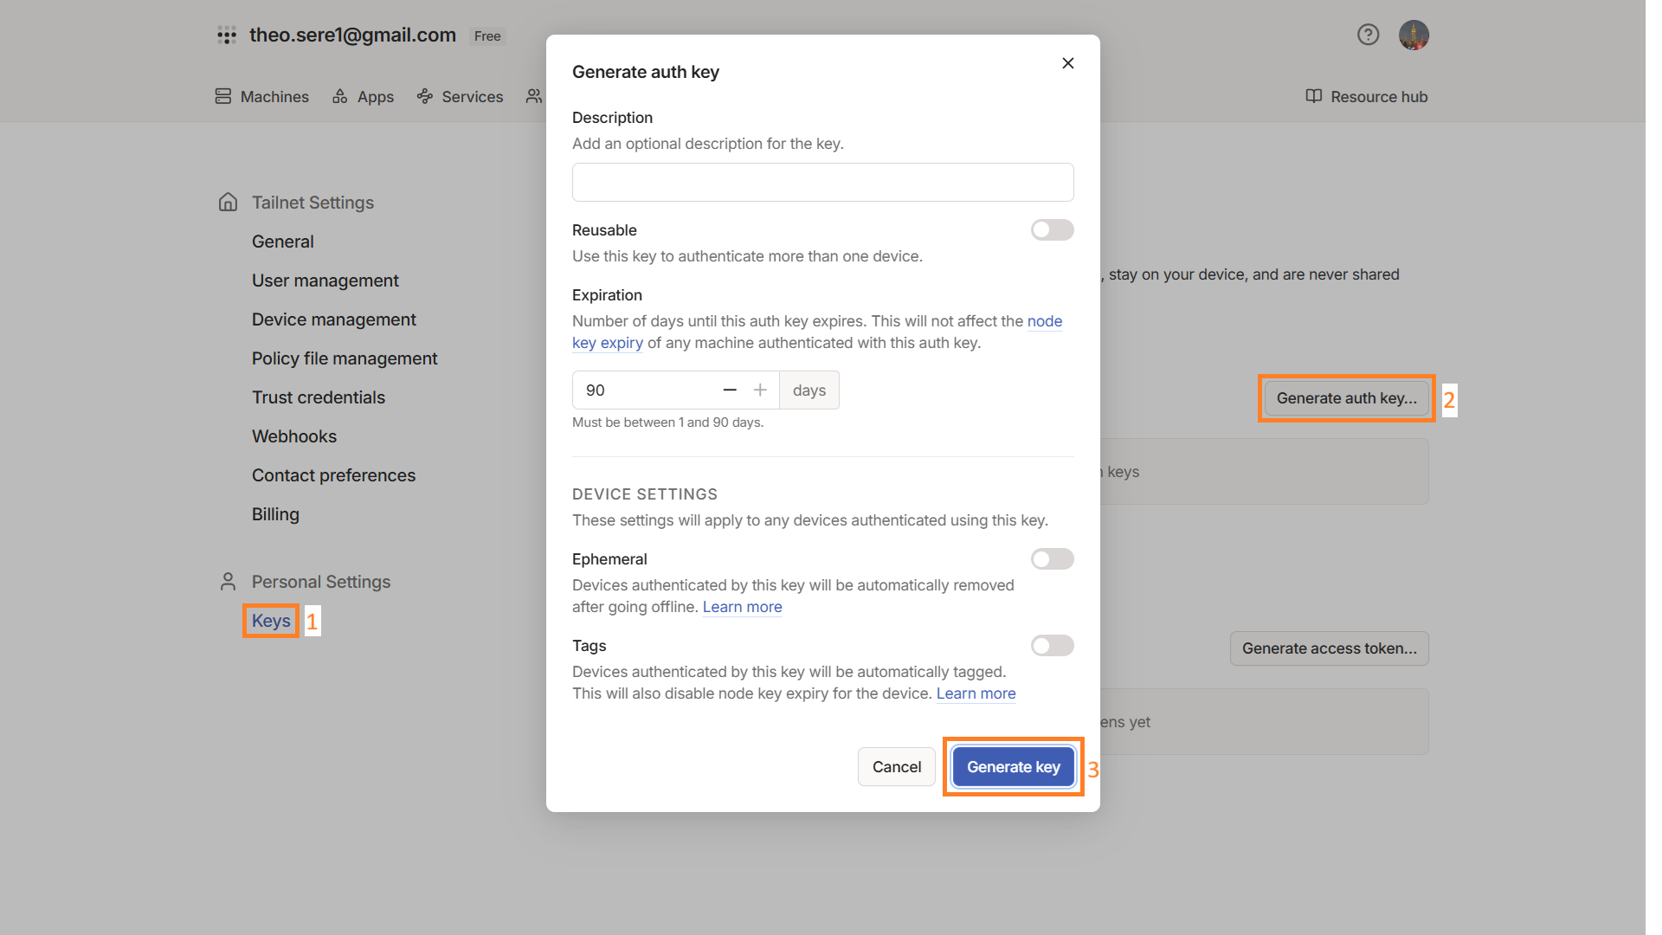The width and height of the screenshot is (1662, 935).
Task: Enable the Reusable key toggle
Action: [1052, 230]
